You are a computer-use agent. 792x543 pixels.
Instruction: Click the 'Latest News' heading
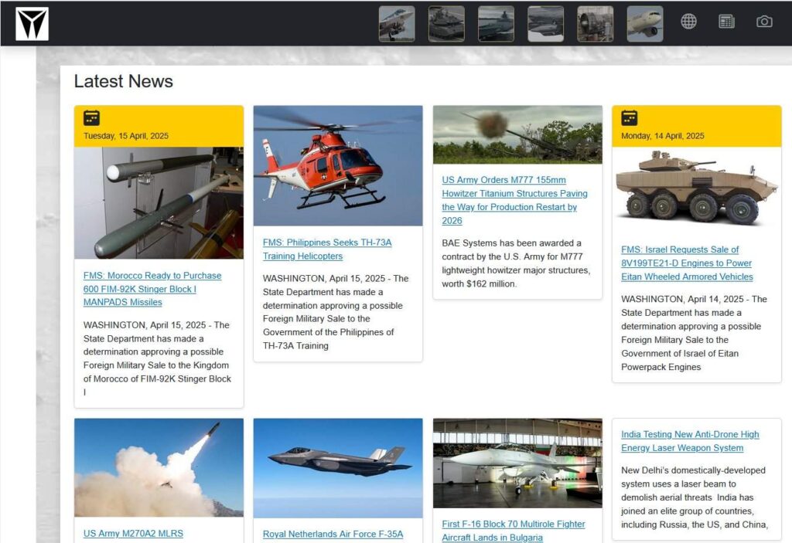click(123, 81)
